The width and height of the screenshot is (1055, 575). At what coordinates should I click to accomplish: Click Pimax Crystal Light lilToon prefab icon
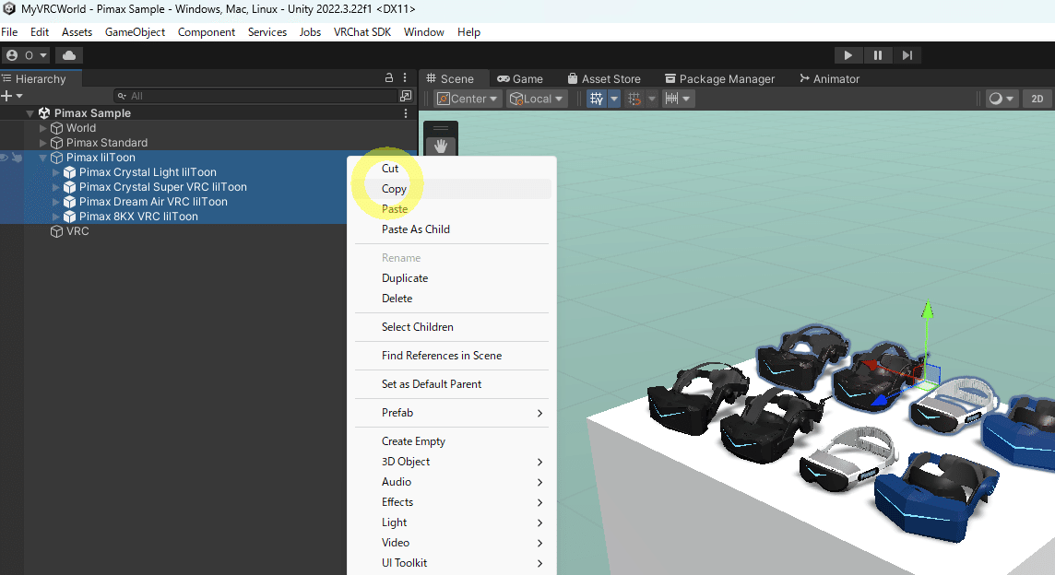pos(69,172)
